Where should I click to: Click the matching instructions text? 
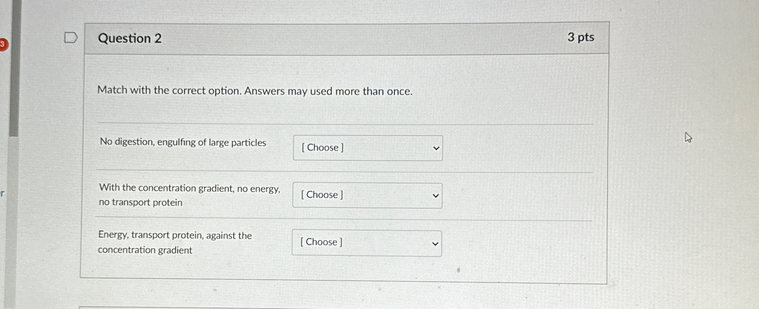(x=255, y=91)
